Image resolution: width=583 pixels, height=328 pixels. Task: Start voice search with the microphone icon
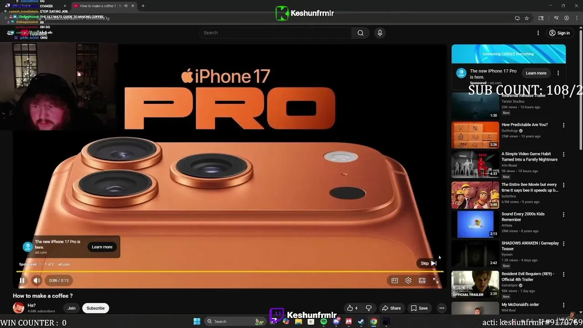(380, 33)
